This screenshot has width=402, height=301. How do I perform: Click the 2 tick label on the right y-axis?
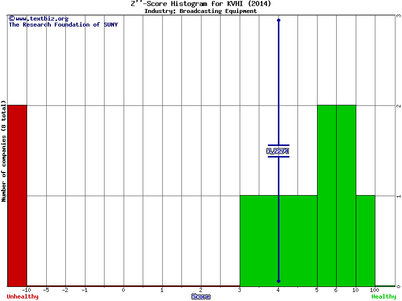(398, 106)
